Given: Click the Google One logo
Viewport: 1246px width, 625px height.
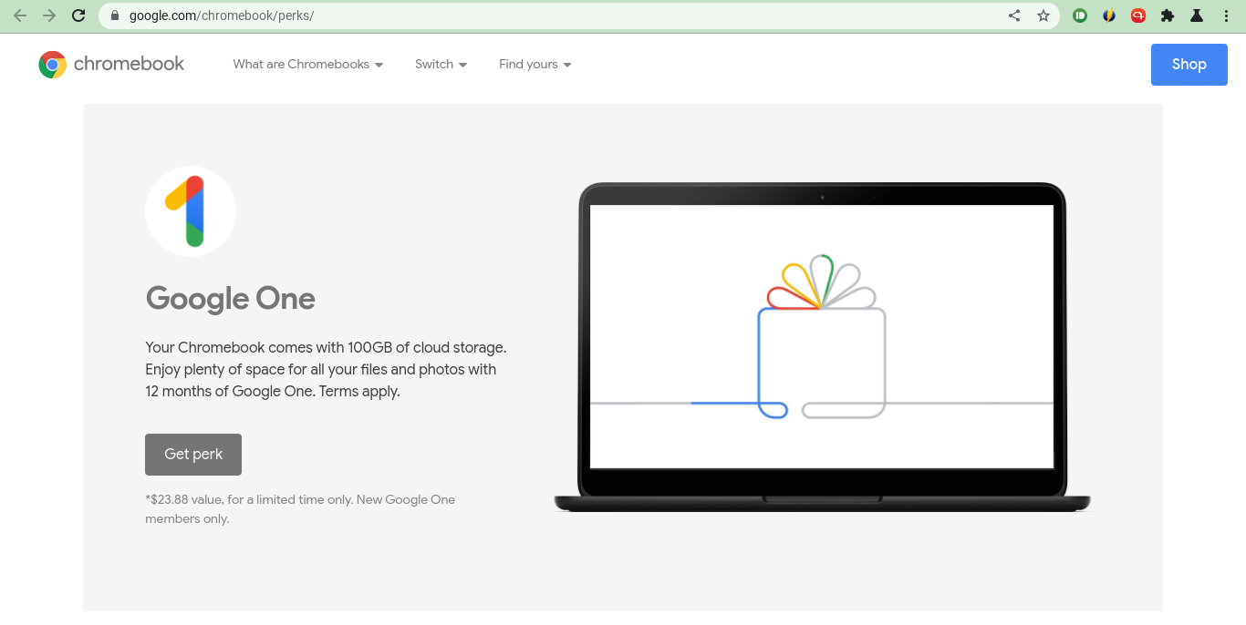Looking at the screenshot, I should tap(190, 210).
